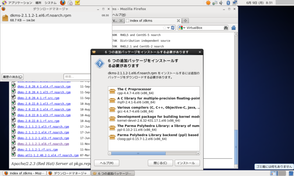Bookmark the page with star icon
This screenshot has width=294, height=176.
[165, 27]
